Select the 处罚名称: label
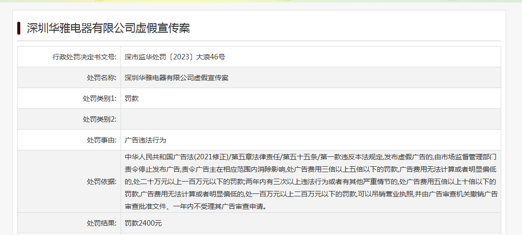The width and height of the screenshot is (522, 235). click(x=102, y=78)
